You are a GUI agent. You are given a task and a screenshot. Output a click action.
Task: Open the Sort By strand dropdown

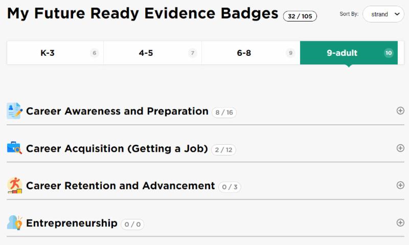[383, 14]
